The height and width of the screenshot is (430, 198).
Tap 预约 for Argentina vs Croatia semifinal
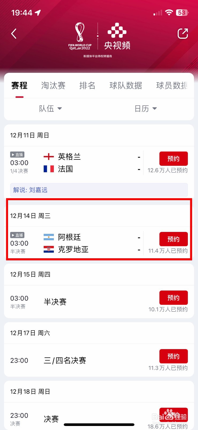tap(174, 239)
